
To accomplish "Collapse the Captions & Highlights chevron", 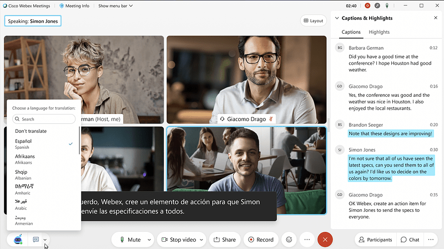I will click(336, 18).
